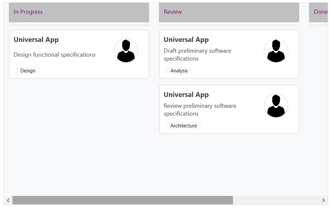Click 'Review preliminary software specifications' text
Screen dimensions: 329x208
pyautogui.click(x=200, y=109)
